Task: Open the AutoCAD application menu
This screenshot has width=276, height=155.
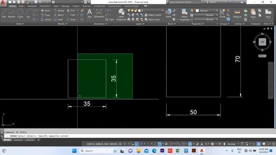Action: pyautogui.click(x=3, y=3)
